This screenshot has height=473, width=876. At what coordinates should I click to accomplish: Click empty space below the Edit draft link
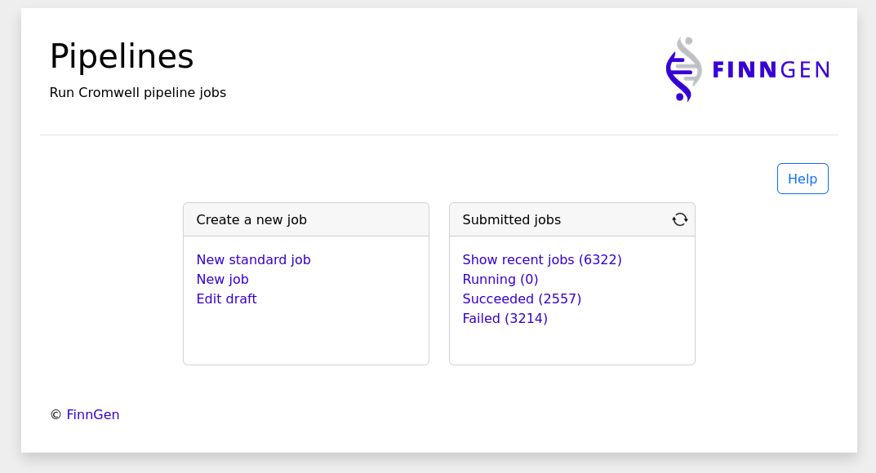(x=305, y=336)
